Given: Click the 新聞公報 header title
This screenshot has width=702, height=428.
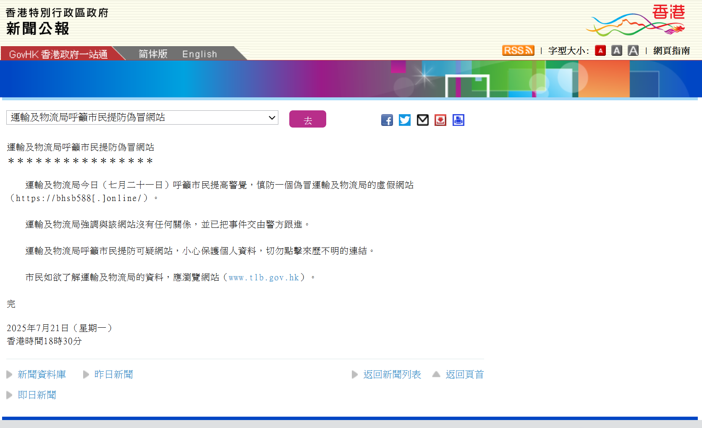Looking at the screenshot, I should 38,29.
